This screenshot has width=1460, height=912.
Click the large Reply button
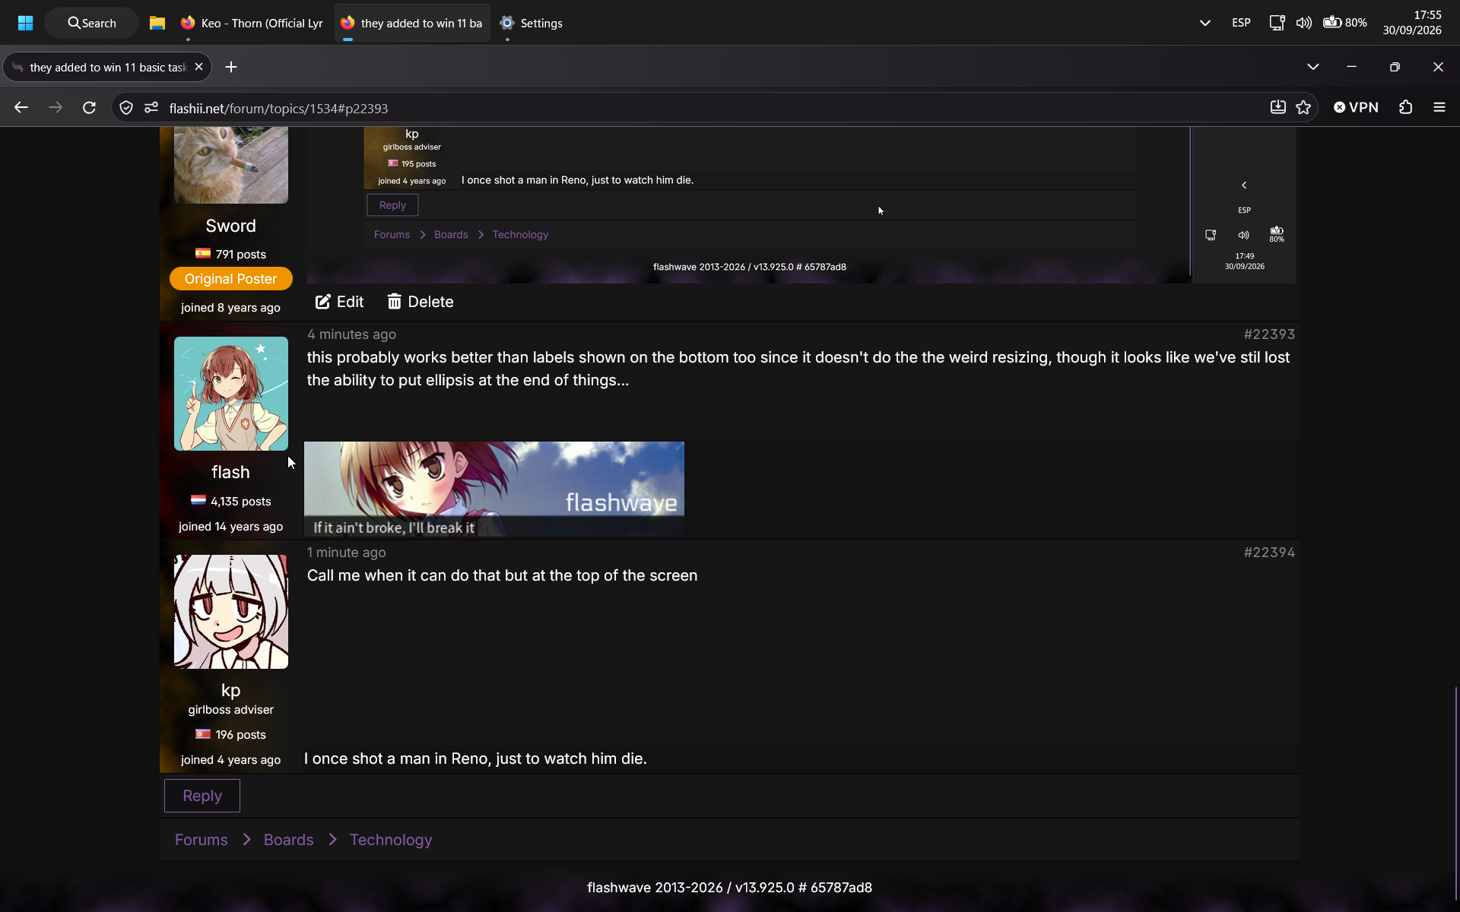(202, 796)
